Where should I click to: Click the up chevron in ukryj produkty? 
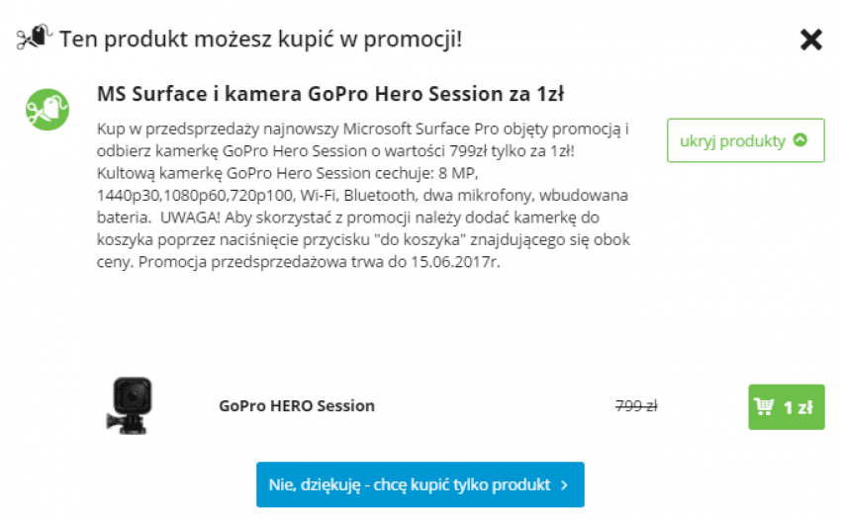[x=800, y=140]
